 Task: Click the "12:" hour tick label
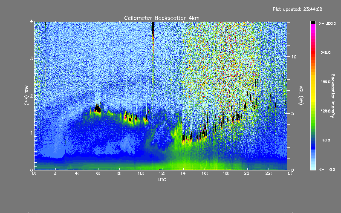pos(162,173)
